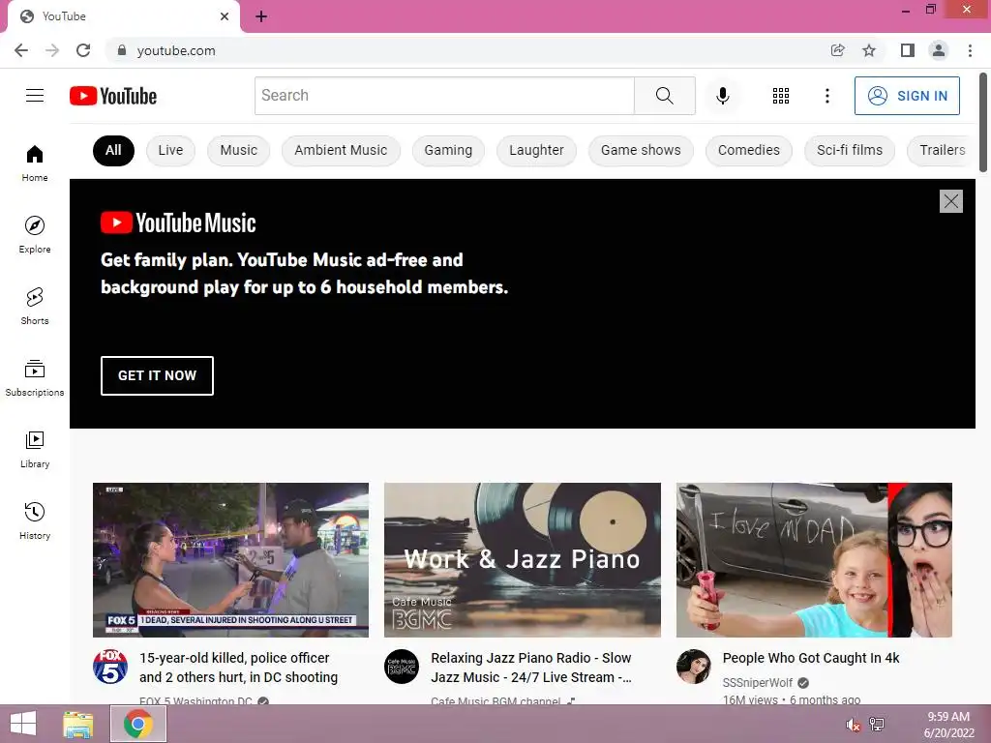Viewport: 991px width, 743px height.
Task: Click the muted volume tray icon
Action: [853, 725]
